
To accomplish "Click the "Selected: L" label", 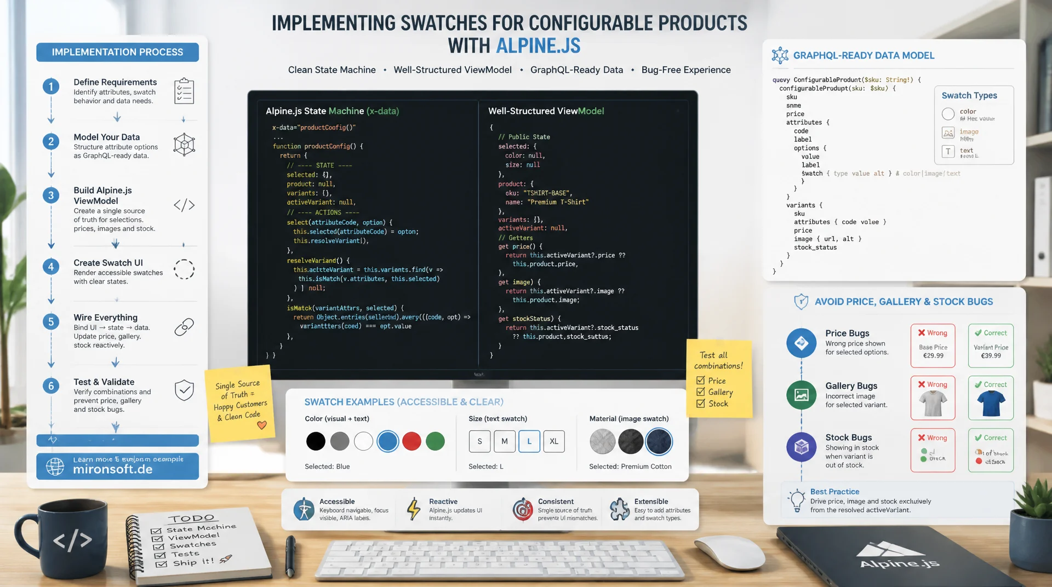I will (485, 467).
